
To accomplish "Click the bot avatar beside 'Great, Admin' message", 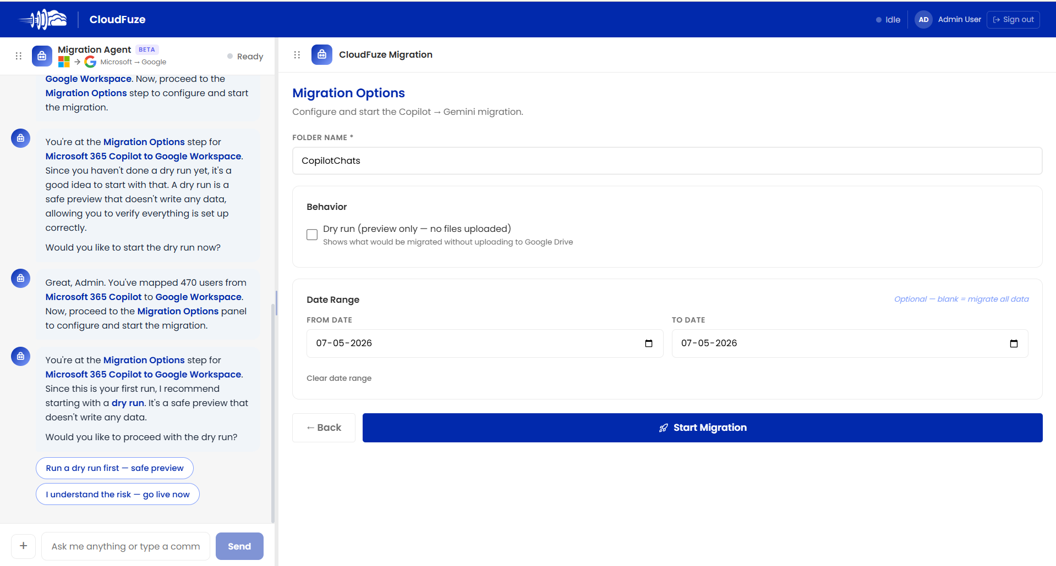I will tap(20, 278).
